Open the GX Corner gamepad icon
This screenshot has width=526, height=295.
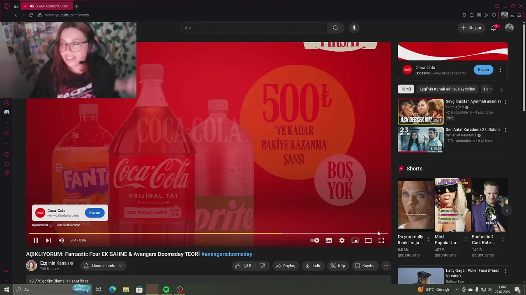coord(16,6)
